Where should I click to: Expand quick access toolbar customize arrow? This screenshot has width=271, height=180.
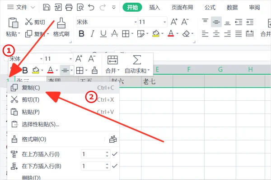click(114, 8)
